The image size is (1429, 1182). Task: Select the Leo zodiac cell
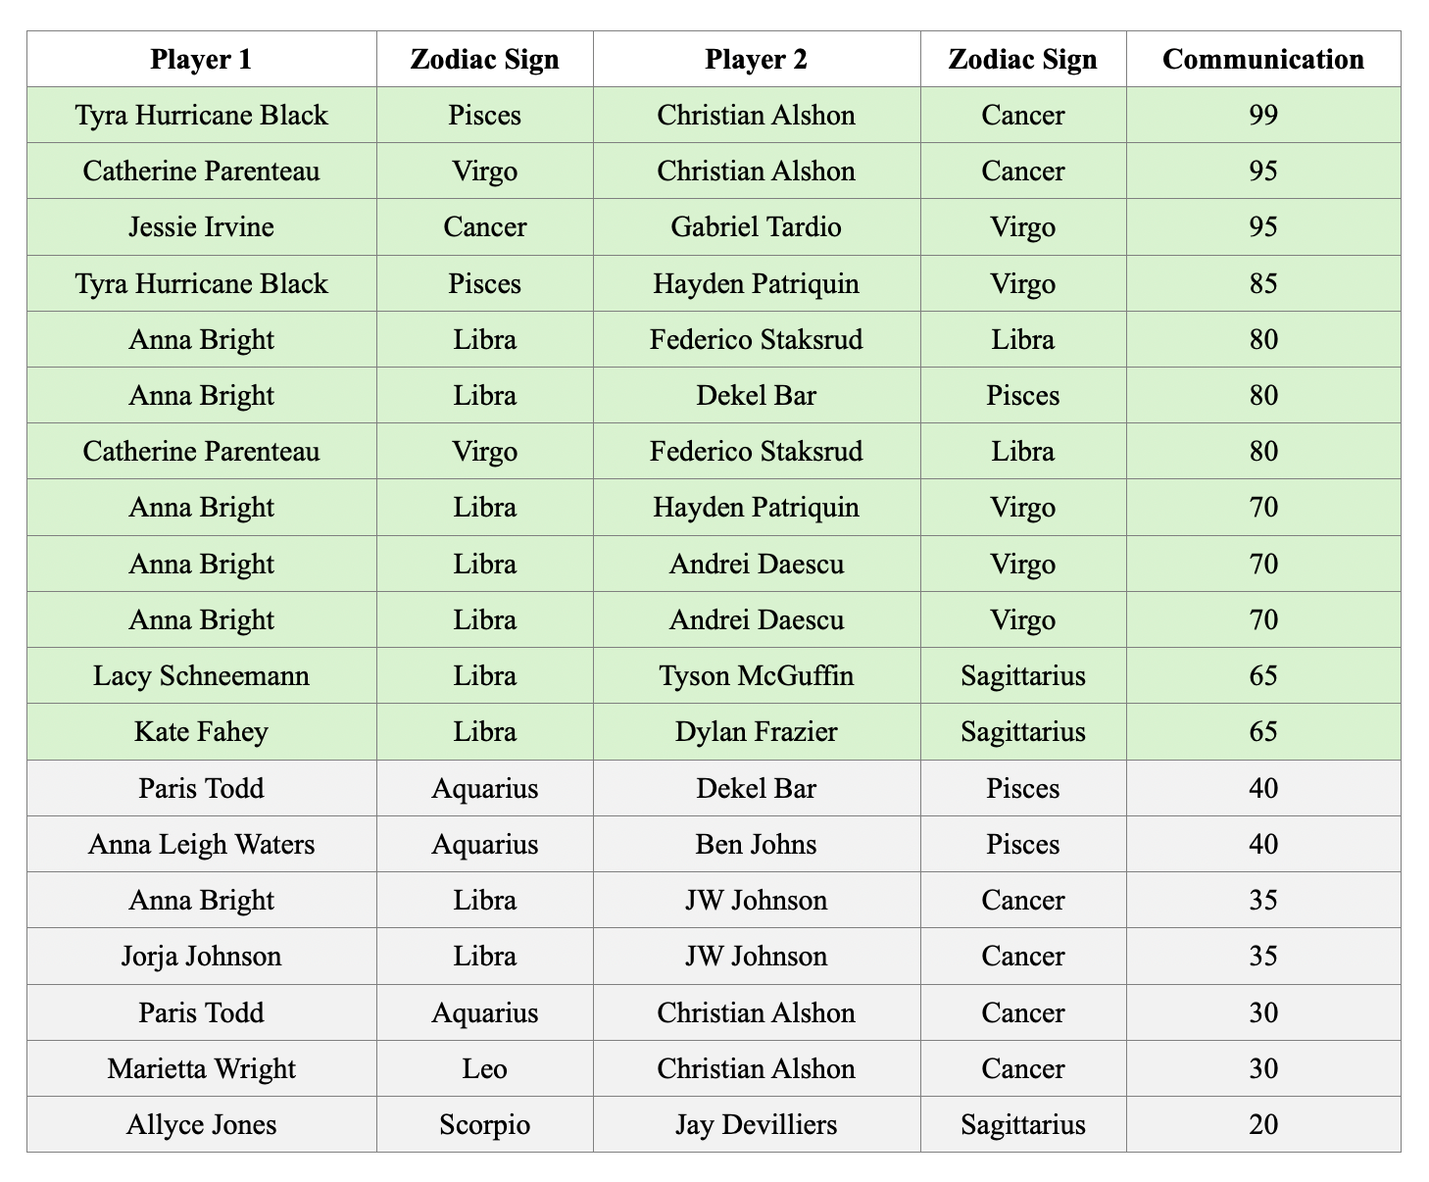coord(484,1068)
